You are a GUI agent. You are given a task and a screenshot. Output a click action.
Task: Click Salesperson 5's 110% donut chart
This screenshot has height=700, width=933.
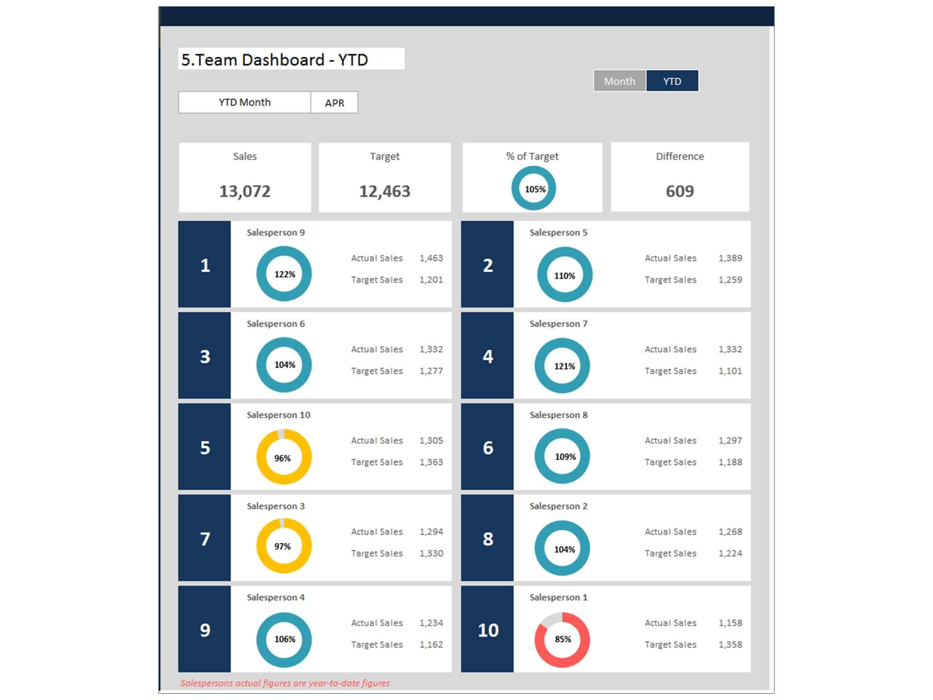[x=565, y=275]
